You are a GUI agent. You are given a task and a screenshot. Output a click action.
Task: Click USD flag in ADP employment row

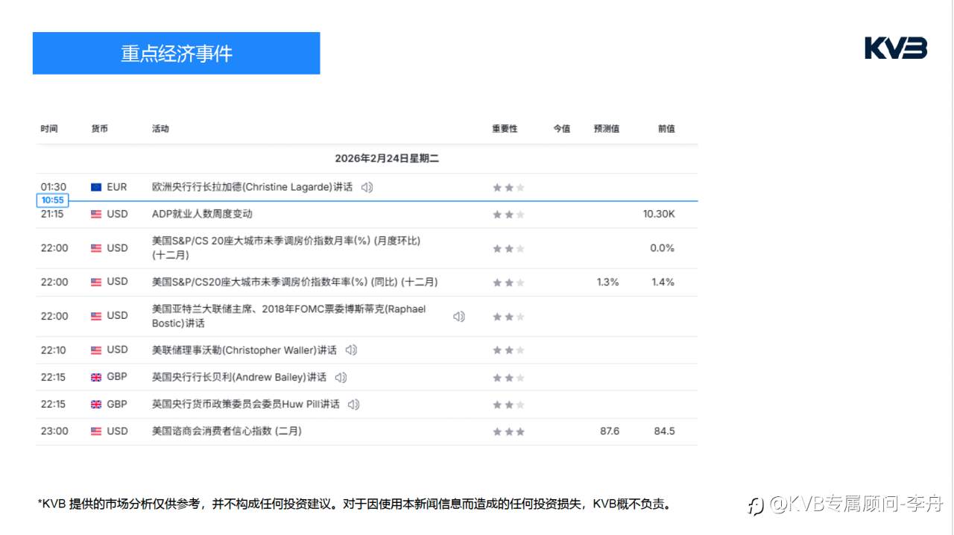[96, 215]
